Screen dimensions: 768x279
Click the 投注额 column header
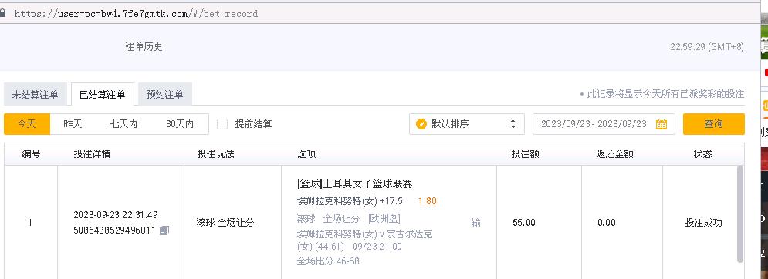click(526, 154)
